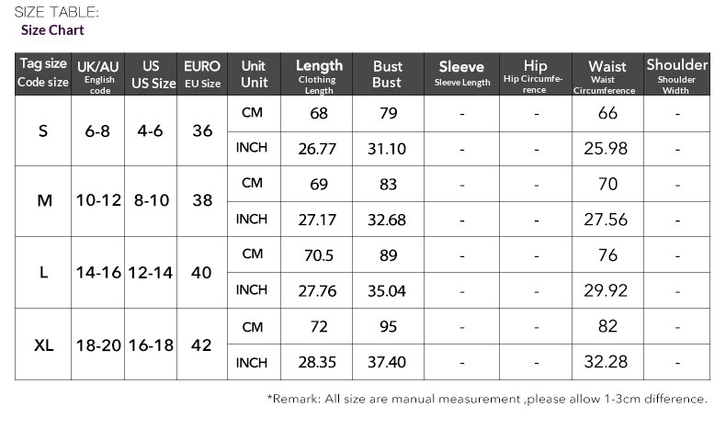Select the UK/AU English code header
This screenshot has height=429, width=726.
click(x=98, y=75)
